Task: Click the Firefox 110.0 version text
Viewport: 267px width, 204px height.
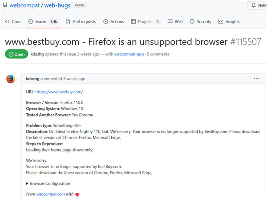Action: pos(72,103)
